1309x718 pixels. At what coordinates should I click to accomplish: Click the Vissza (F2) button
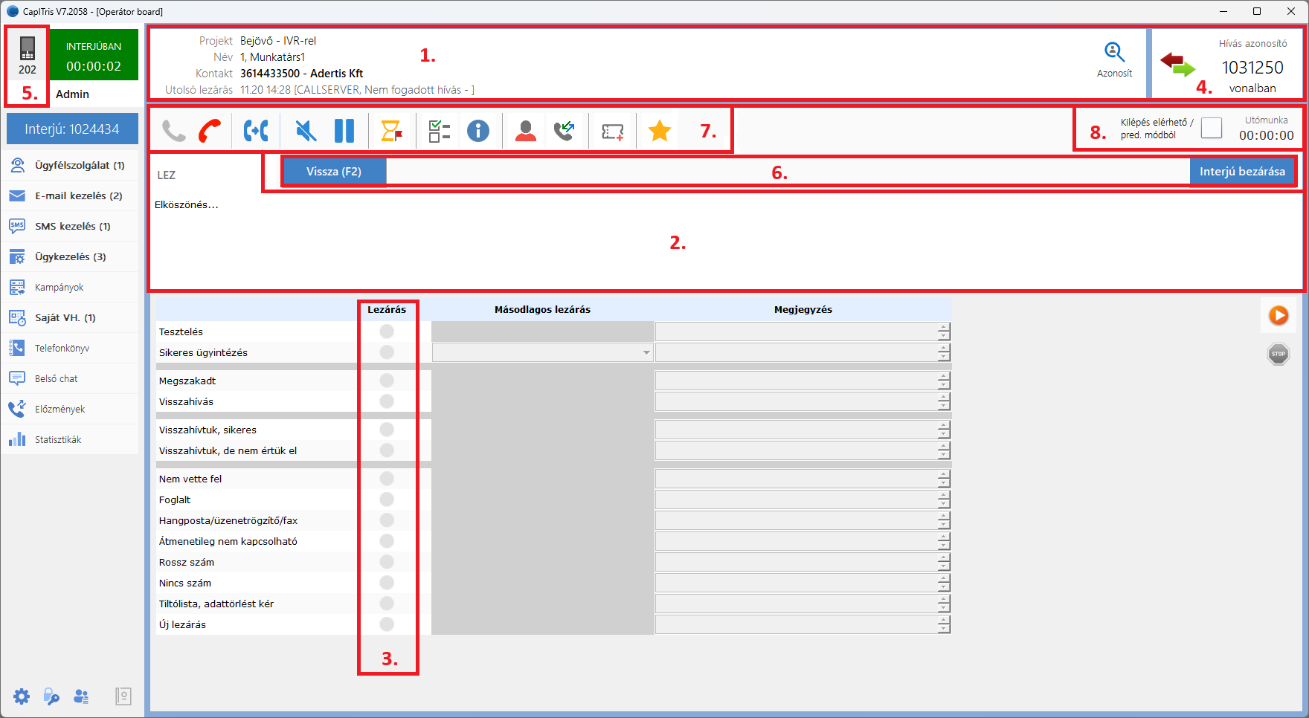[x=334, y=172]
